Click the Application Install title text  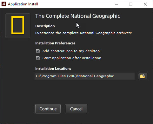(23, 4)
